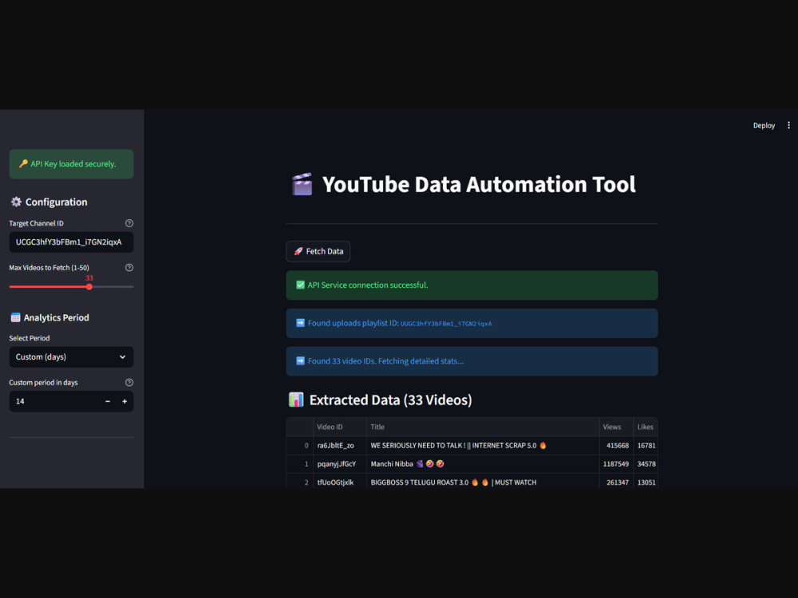Click the Likes column header
Screen dimensions: 798x598
(x=646, y=427)
